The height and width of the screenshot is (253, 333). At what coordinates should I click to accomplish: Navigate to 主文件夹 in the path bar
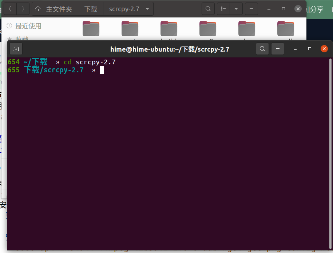point(55,9)
